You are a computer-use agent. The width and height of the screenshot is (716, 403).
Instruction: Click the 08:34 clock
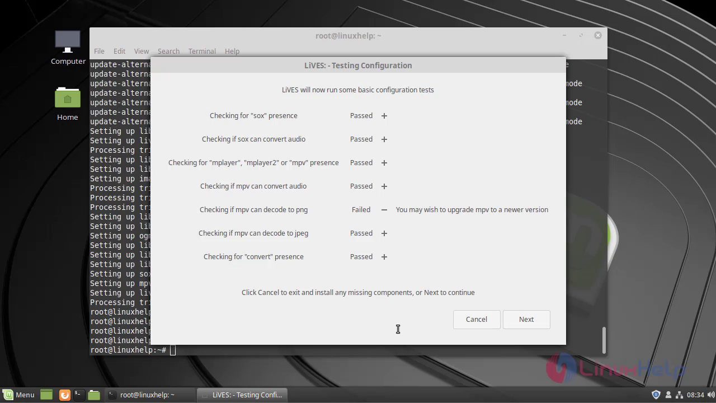pos(695,395)
